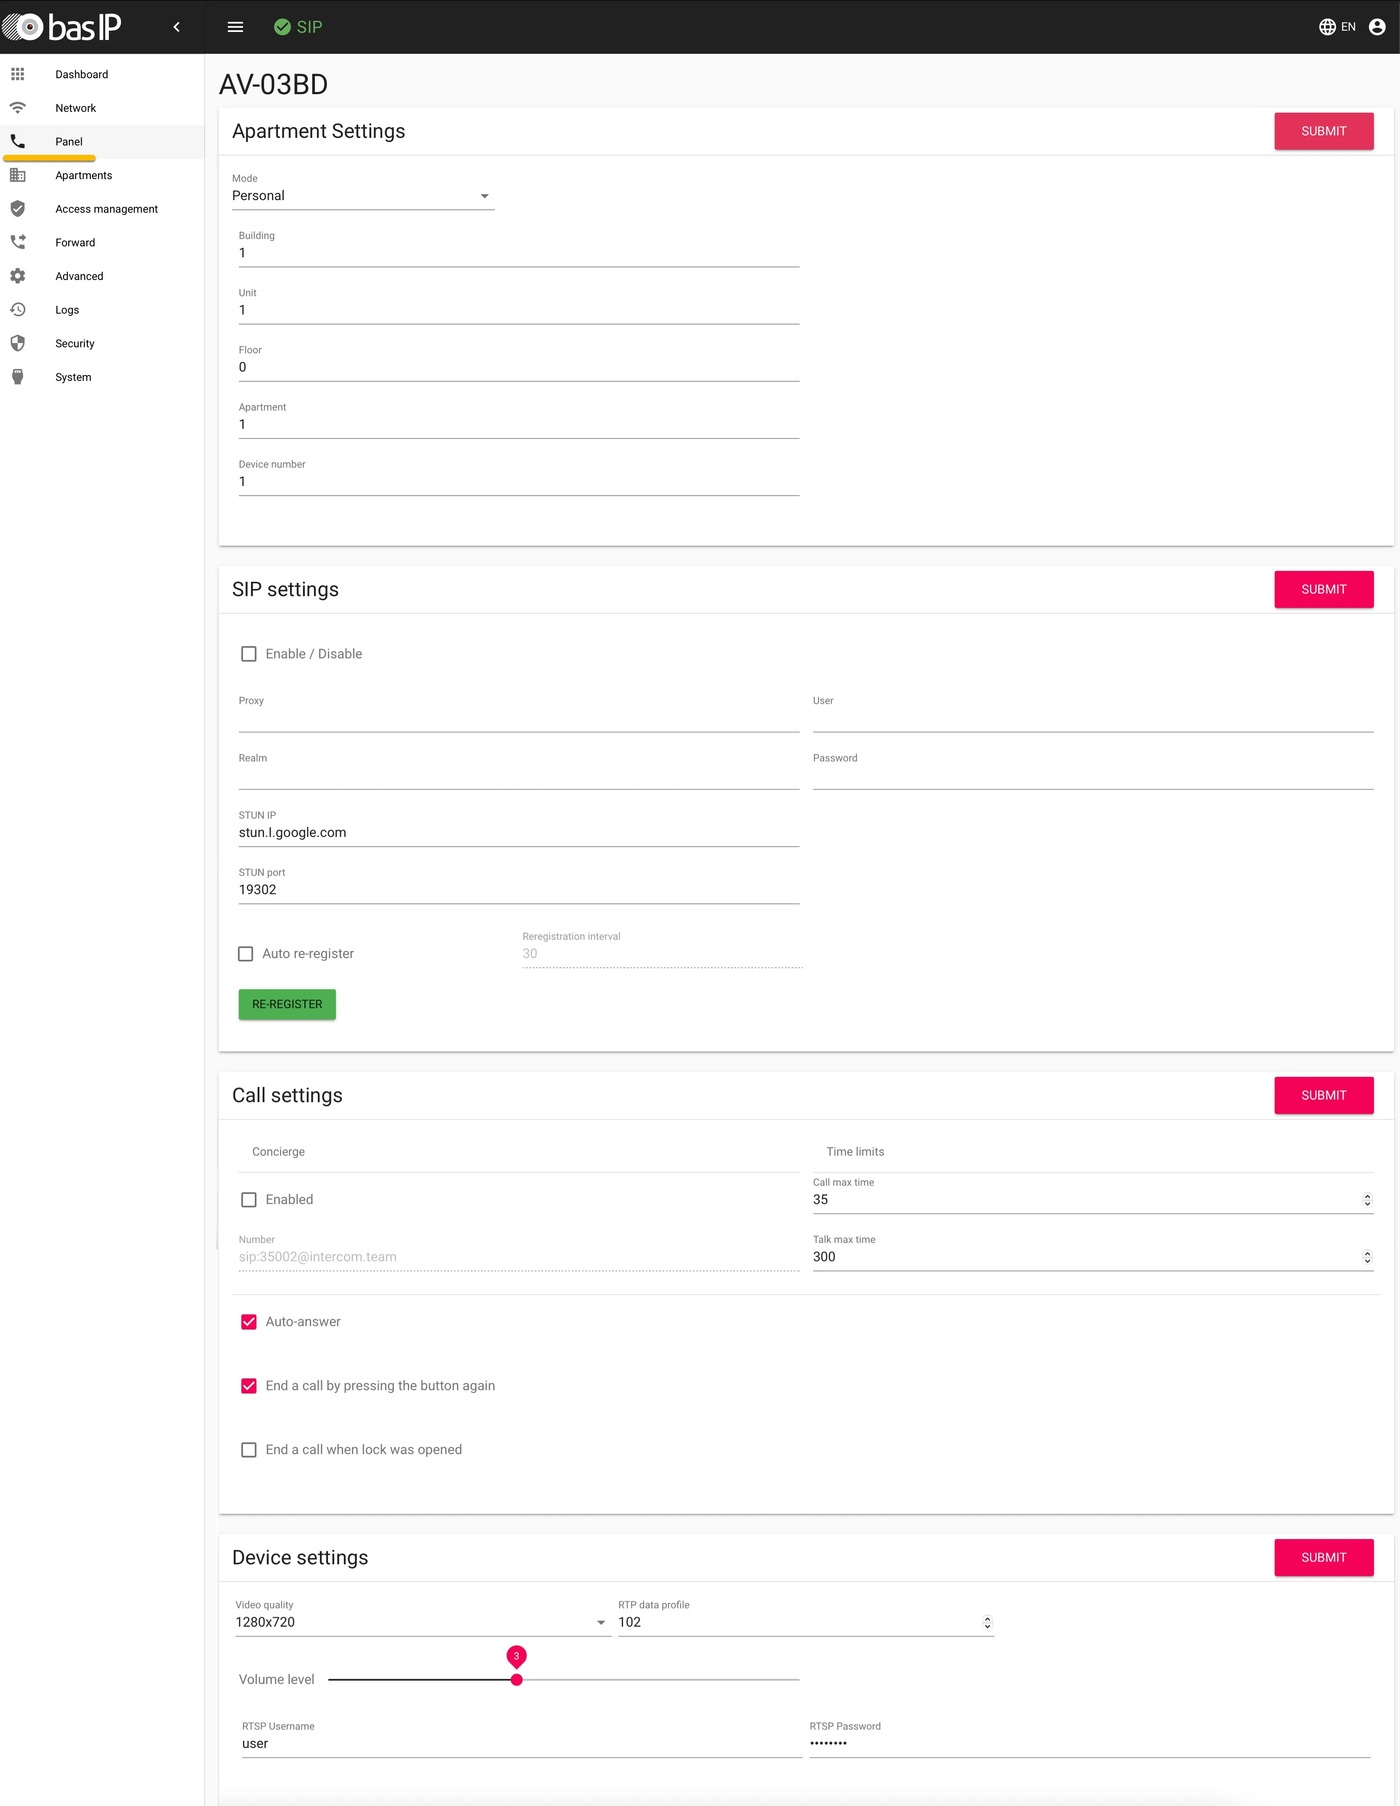This screenshot has width=1400, height=1806.
Task: Open the language globe selector
Action: [1326, 27]
